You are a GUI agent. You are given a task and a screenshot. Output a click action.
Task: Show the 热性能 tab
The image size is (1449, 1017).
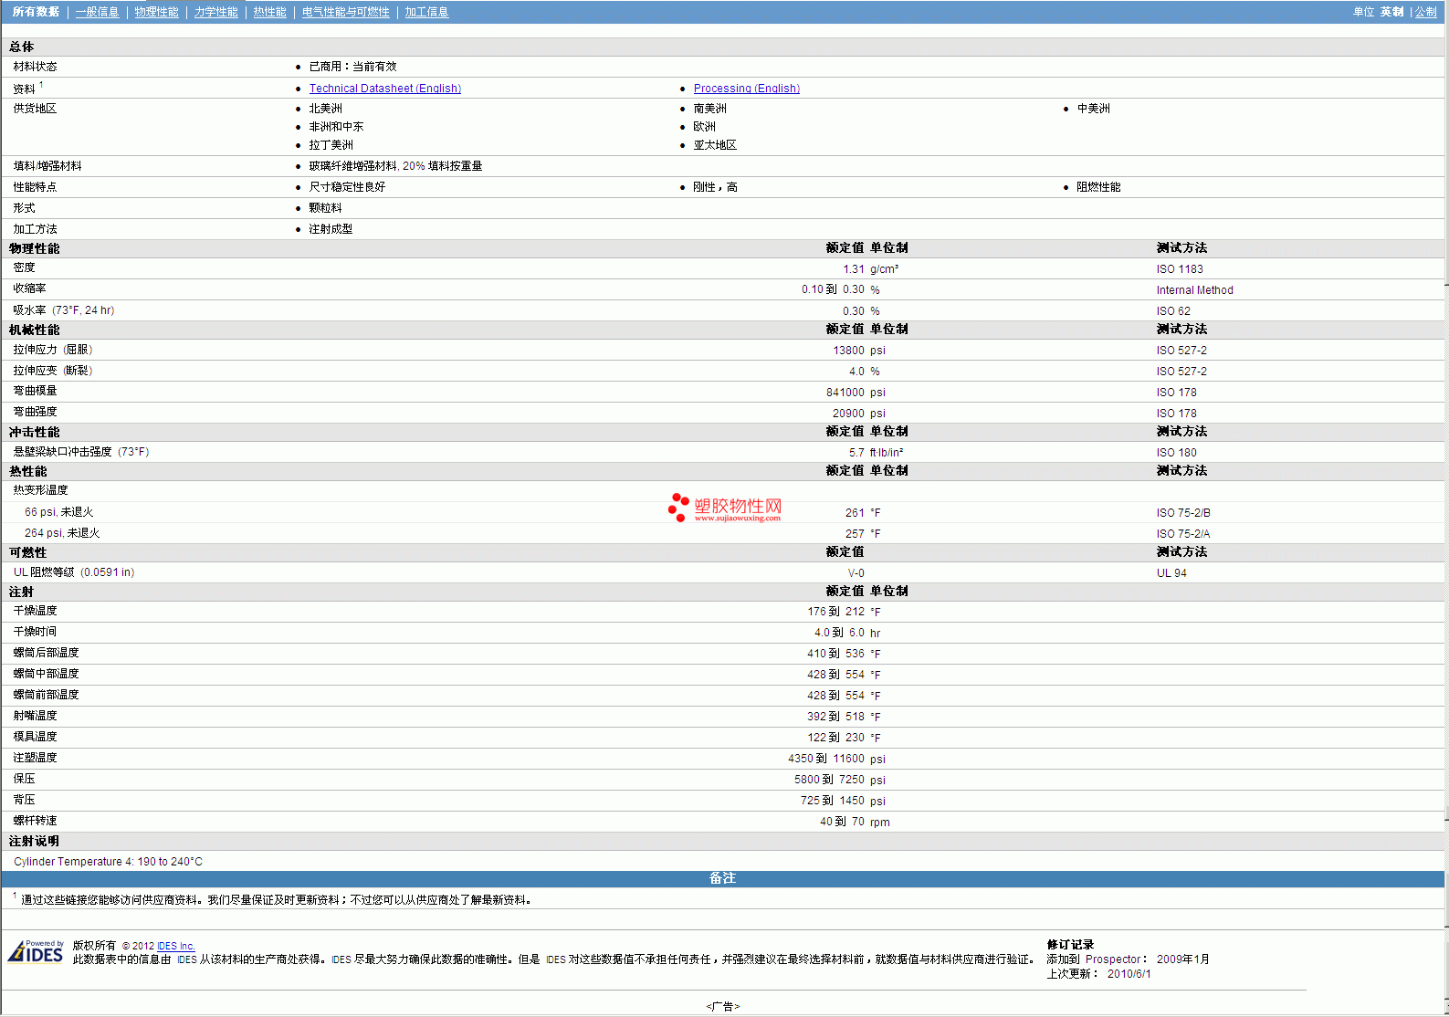tap(269, 12)
